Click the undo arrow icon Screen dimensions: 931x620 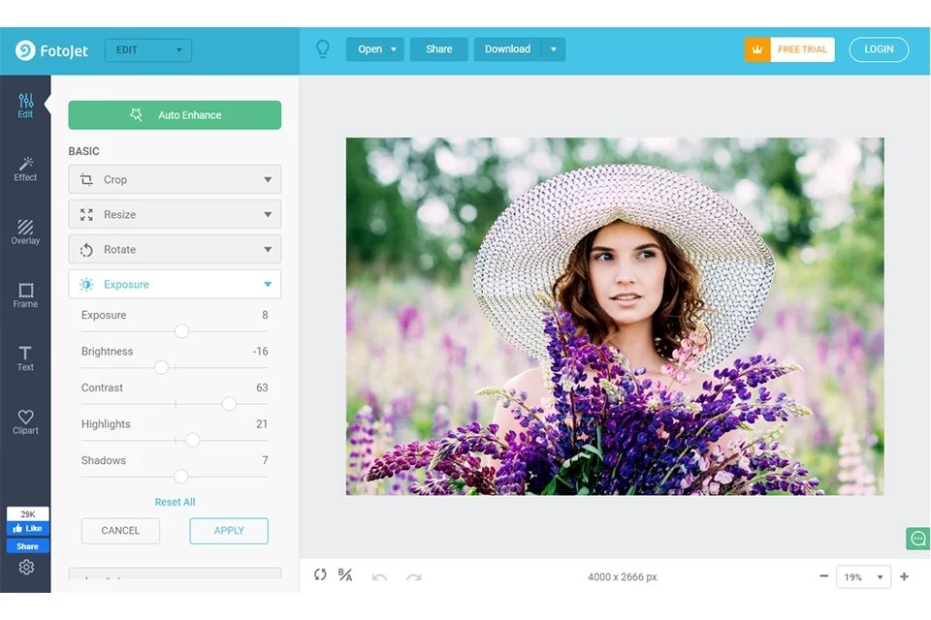(x=380, y=576)
